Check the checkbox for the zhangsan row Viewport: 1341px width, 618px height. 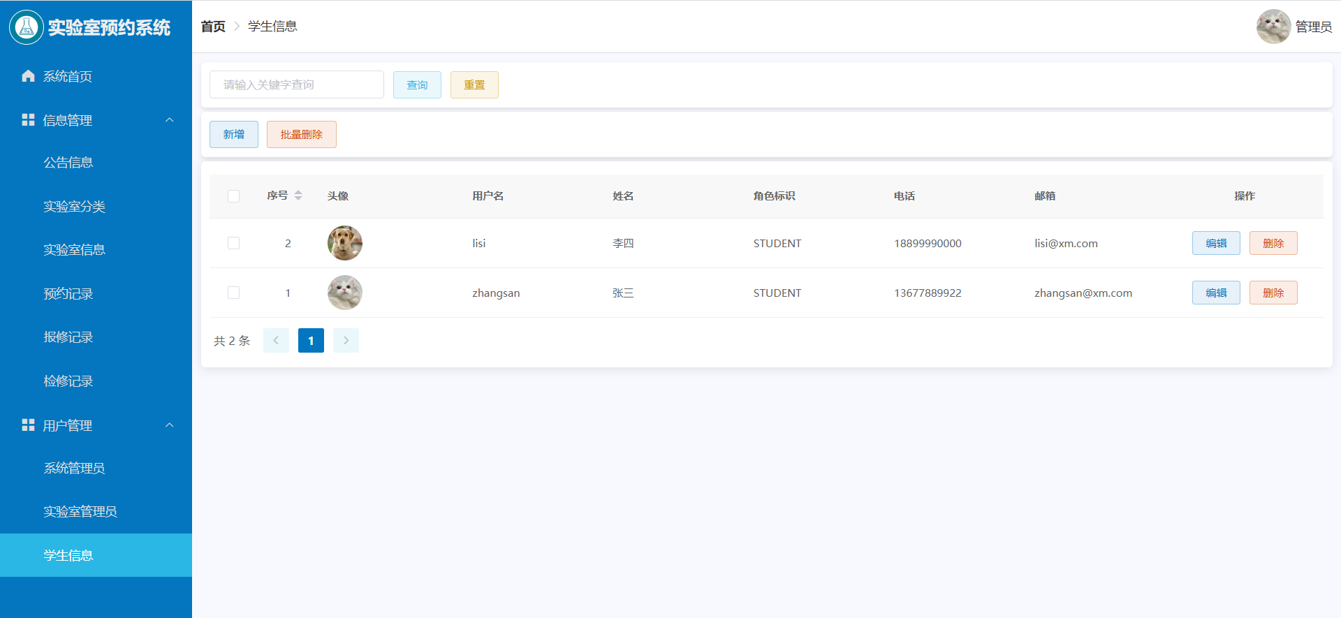[x=233, y=293]
